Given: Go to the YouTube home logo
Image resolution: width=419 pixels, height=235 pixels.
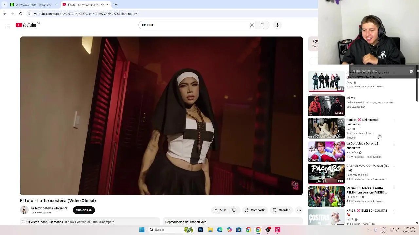Looking at the screenshot, I should (26, 25).
